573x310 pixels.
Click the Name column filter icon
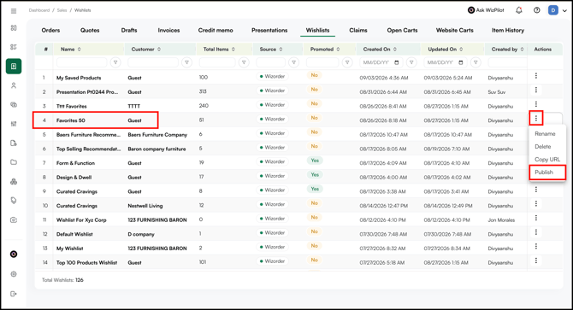[115, 62]
